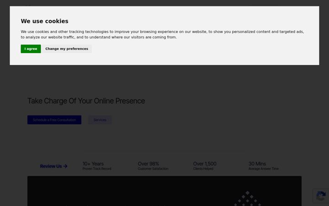The height and width of the screenshot is (206, 329).
Task: Click 'Take Charge Of Your Online Presence' heading
Action: (86, 101)
